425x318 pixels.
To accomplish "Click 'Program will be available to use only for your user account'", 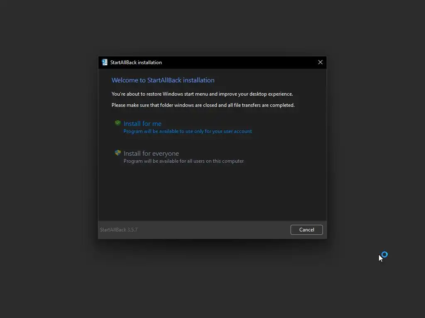I will pos(188,131).
